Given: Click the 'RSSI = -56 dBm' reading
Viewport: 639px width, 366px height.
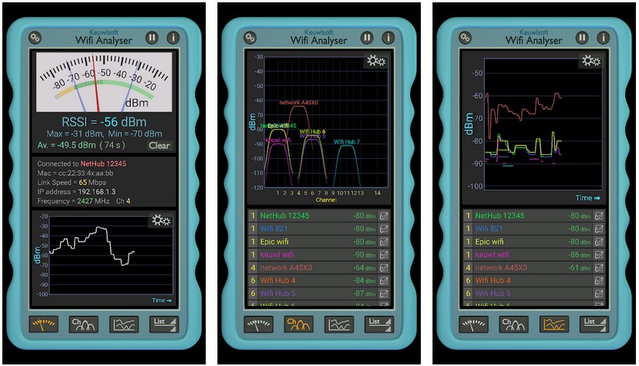Looking at the screenshot, I should coord(104,121).
